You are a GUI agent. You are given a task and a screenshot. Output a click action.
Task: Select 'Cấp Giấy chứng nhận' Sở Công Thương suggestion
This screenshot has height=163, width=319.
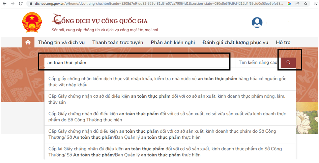(x=170, y=134)
